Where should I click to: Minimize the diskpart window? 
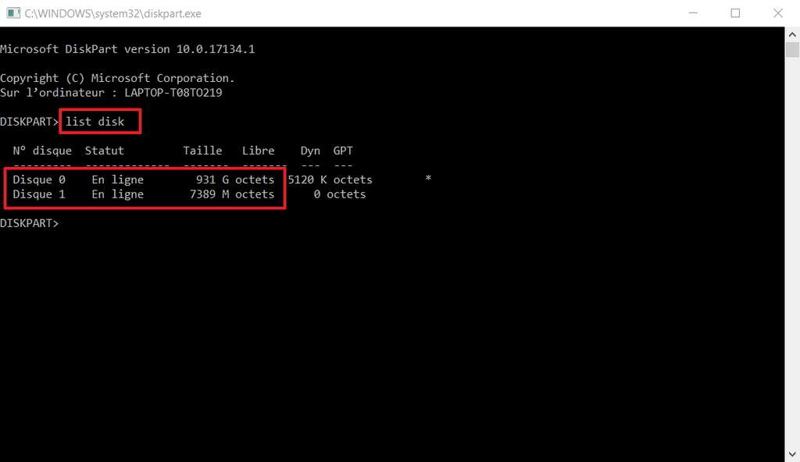pos(693,13)
